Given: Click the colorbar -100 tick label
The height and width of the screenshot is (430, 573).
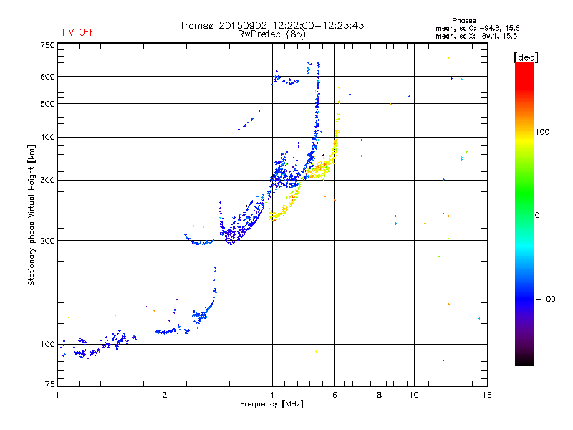Looking at the screenshot, I should pyautogui.click(x=545, y=299).
